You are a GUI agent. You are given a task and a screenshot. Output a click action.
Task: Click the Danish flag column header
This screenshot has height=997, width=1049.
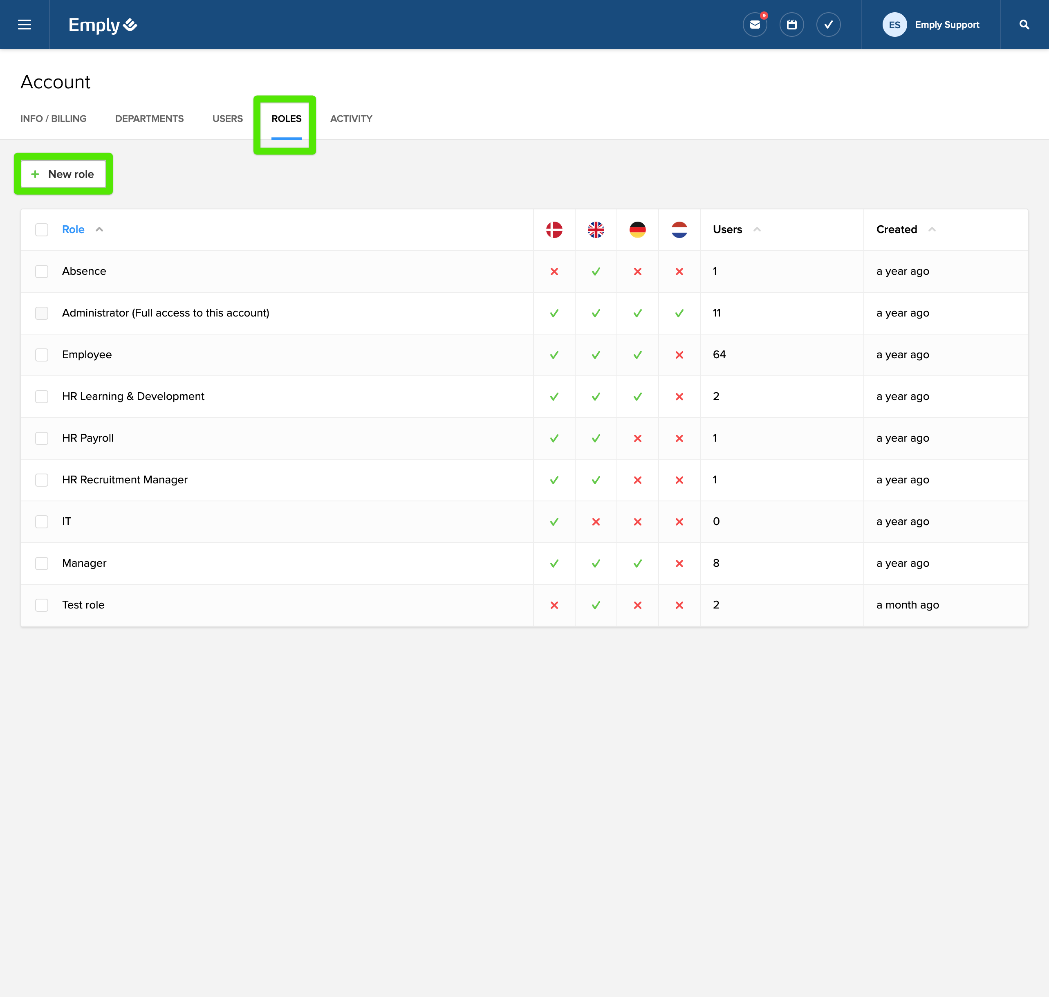[554, 229]
